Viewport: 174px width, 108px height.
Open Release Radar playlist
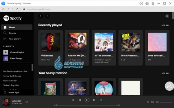pos(10,81)
